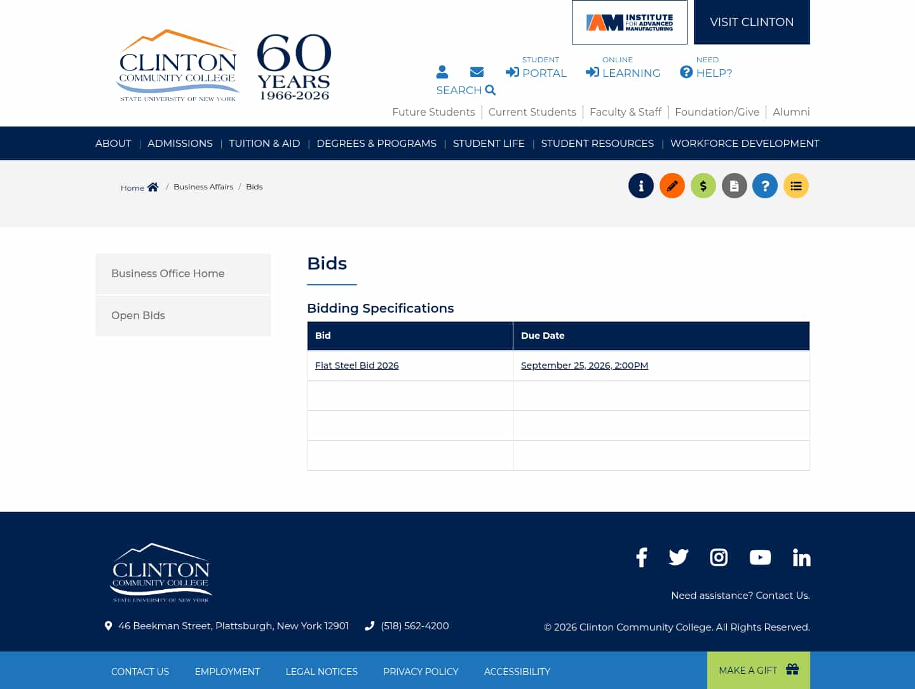Open the envelope email icon
Image resolution: width=915 pixels, height=689 pixels.
pos(477,72)
